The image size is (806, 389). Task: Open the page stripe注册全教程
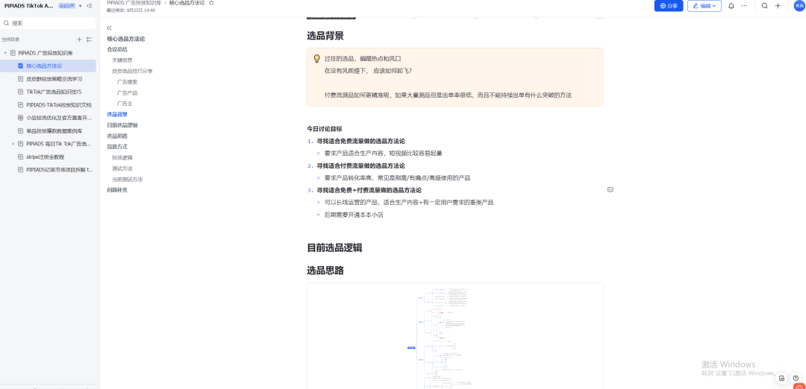click(46, 156)
